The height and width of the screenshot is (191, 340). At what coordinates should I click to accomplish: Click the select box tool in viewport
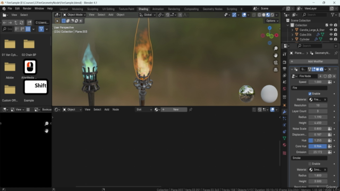[57, 21]
